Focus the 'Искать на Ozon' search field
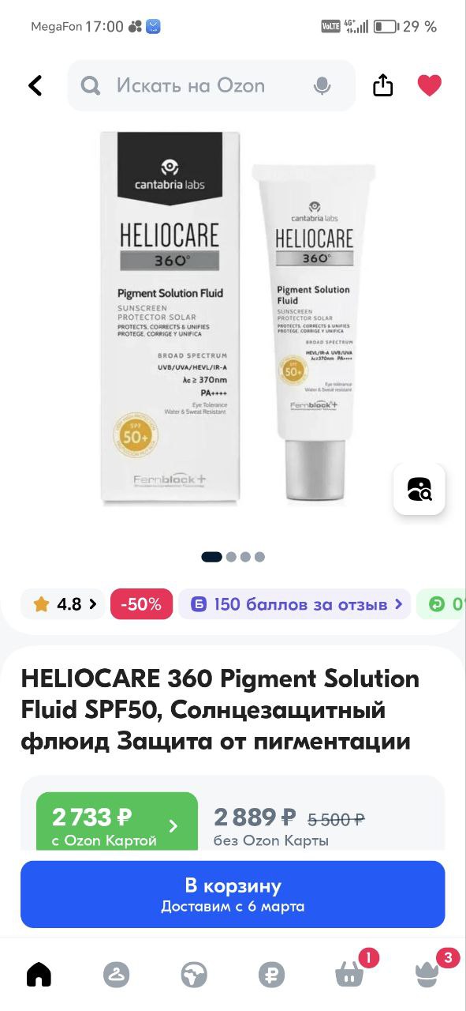This screenshot has height=1011, width=466. (211, 85)
